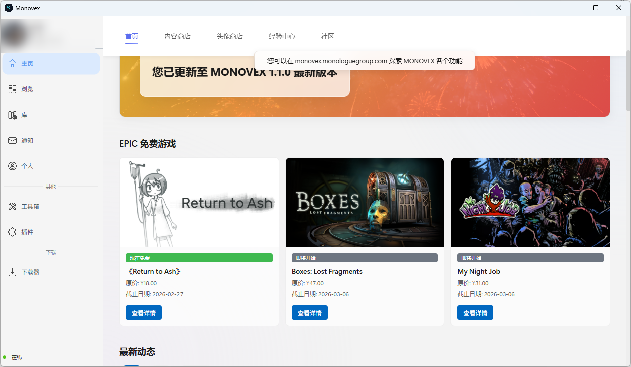Click the user avatar in the sidebar

pyautogui.click(x=15, y=34)
